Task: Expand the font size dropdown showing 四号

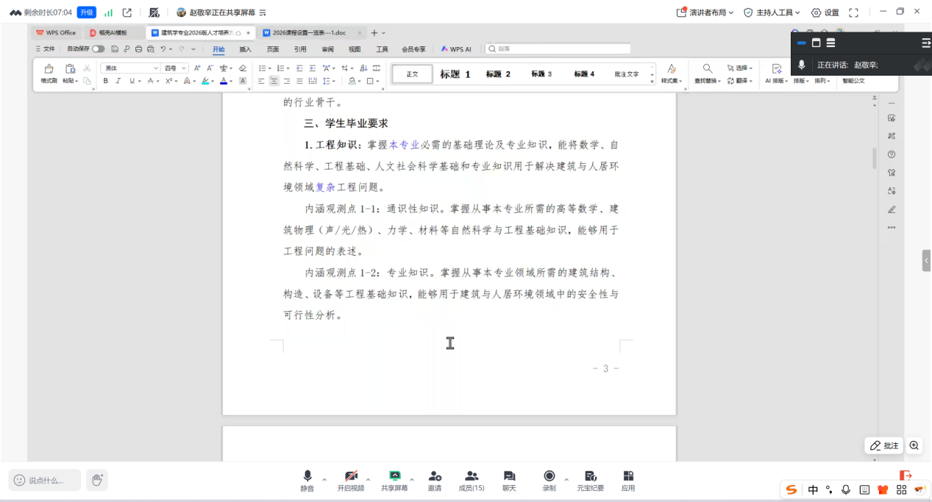Action: tap(175, 68)
